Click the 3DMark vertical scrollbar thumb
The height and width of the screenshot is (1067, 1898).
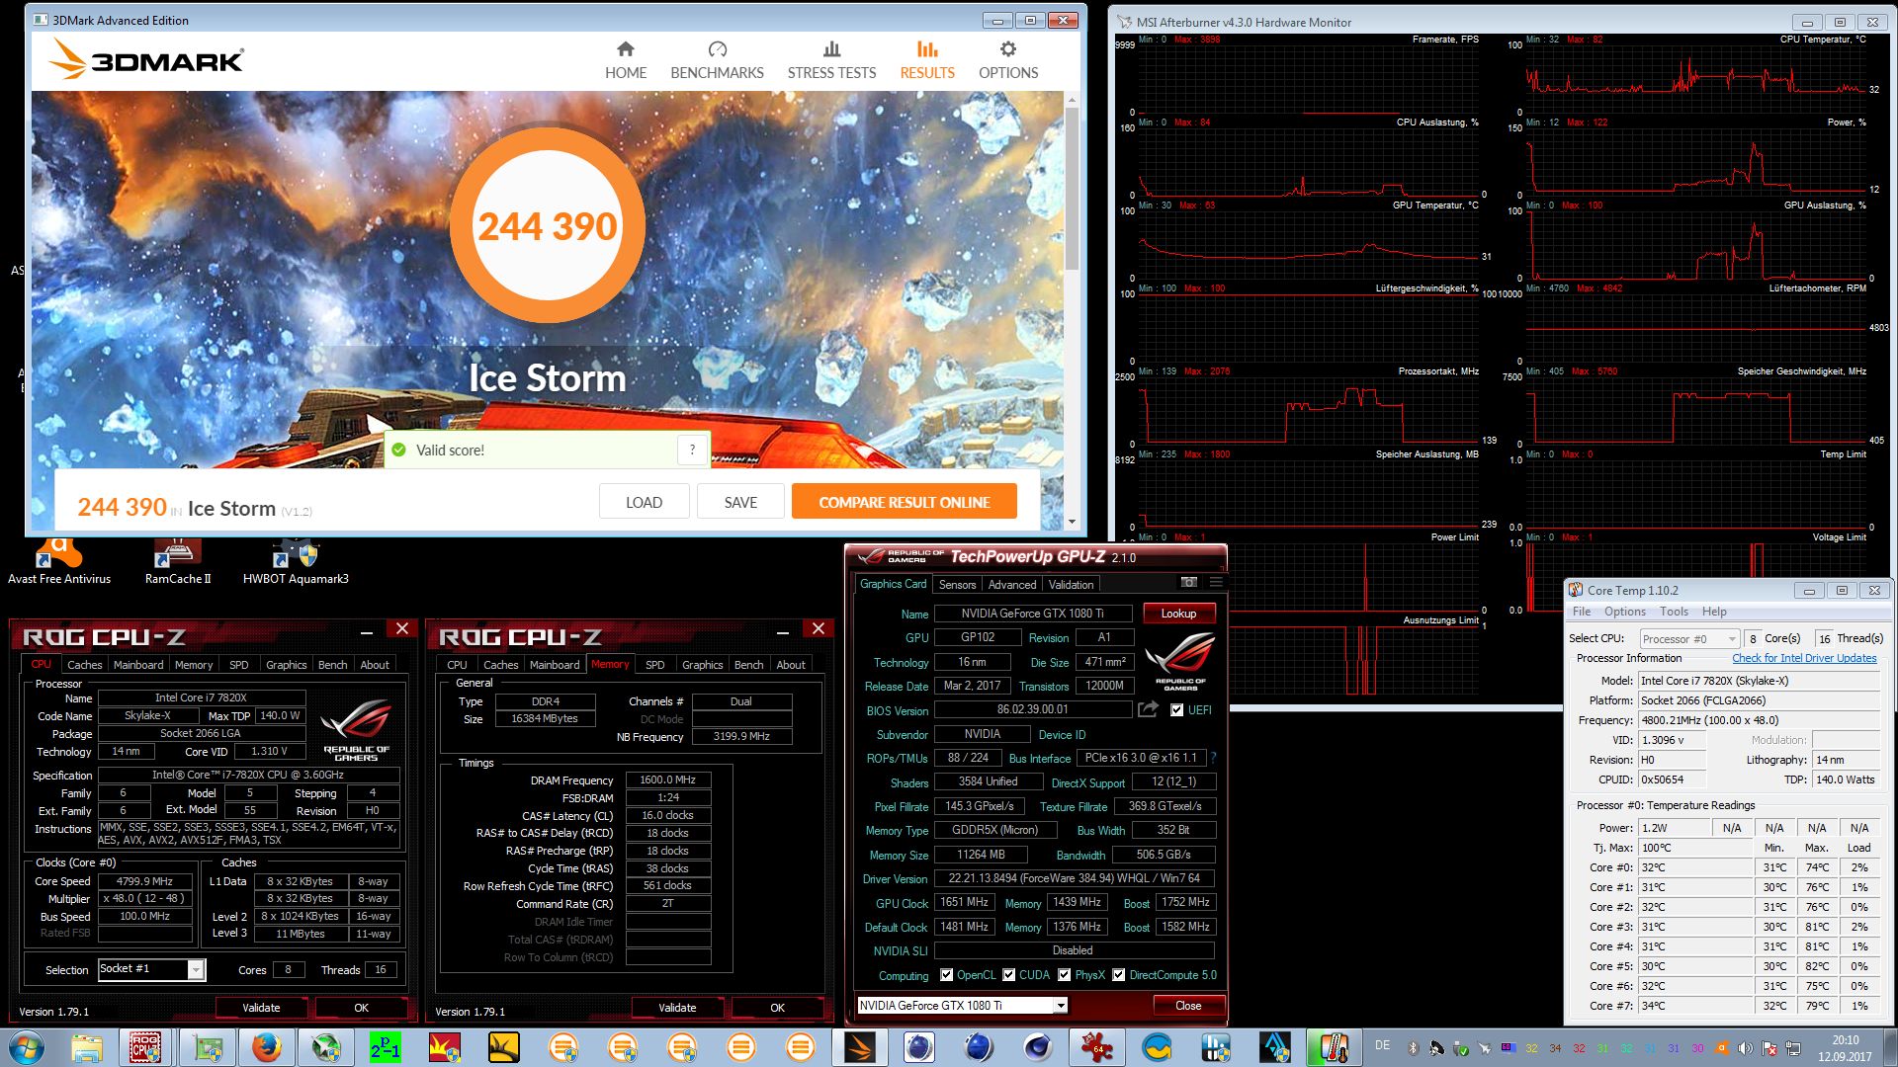tap(1072, 188)
